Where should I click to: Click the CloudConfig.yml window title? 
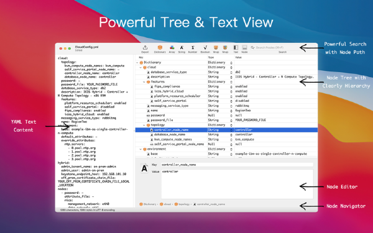86,47
